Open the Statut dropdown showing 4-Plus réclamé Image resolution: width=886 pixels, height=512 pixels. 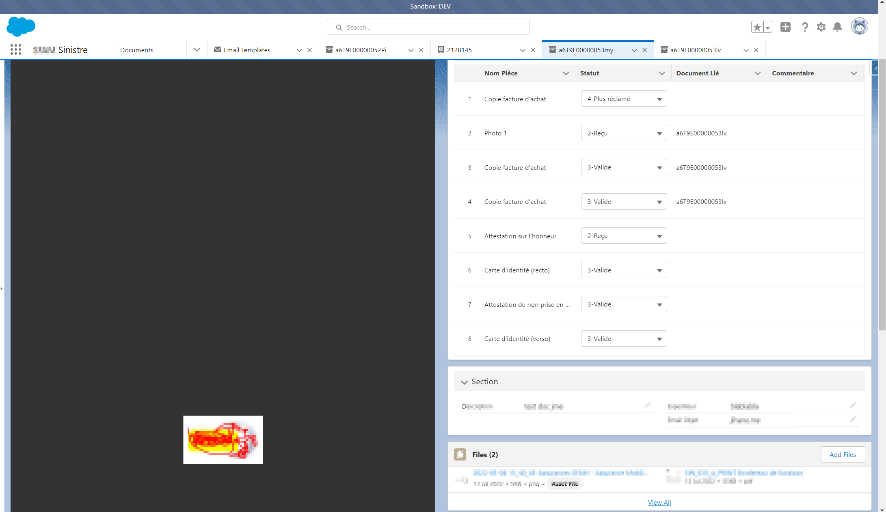[624, 99]
